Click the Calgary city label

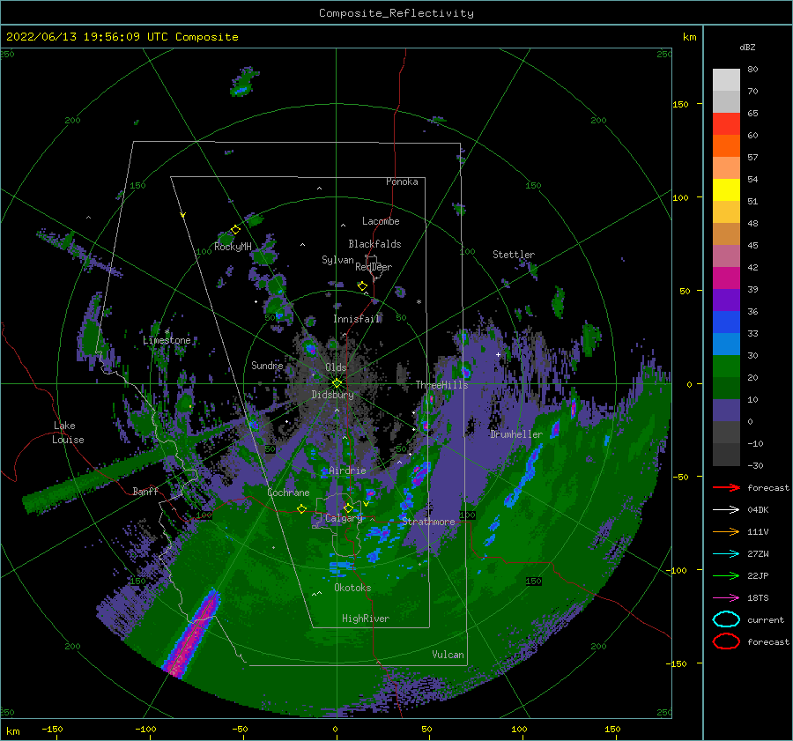click(344, 518)
